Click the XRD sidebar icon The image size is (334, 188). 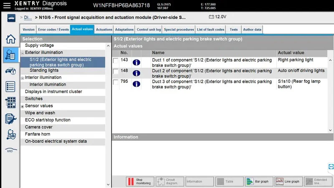(x=10, y=150)
